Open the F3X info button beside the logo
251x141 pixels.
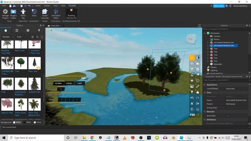coord(198,115)
